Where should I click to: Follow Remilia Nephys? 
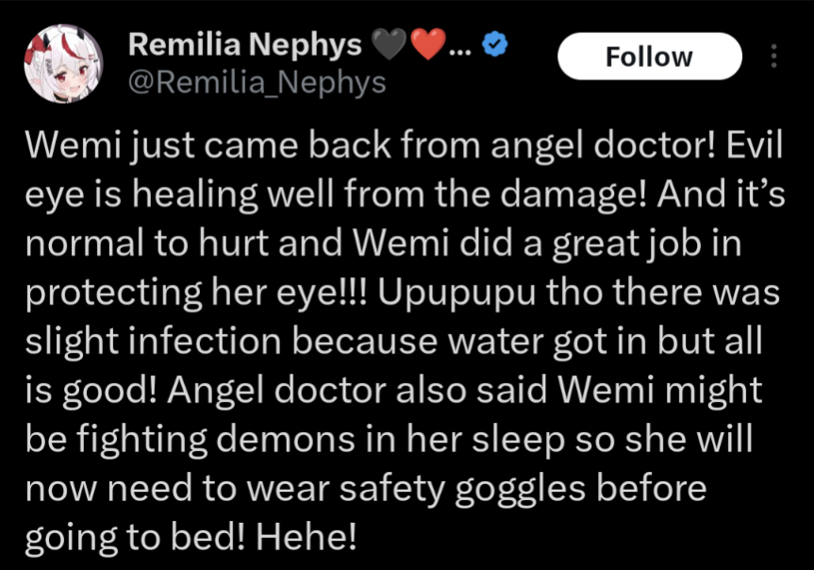[650, 56]
